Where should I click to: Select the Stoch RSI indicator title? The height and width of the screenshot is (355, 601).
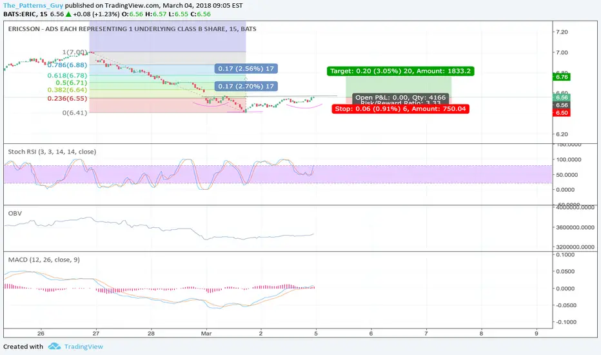52,152
